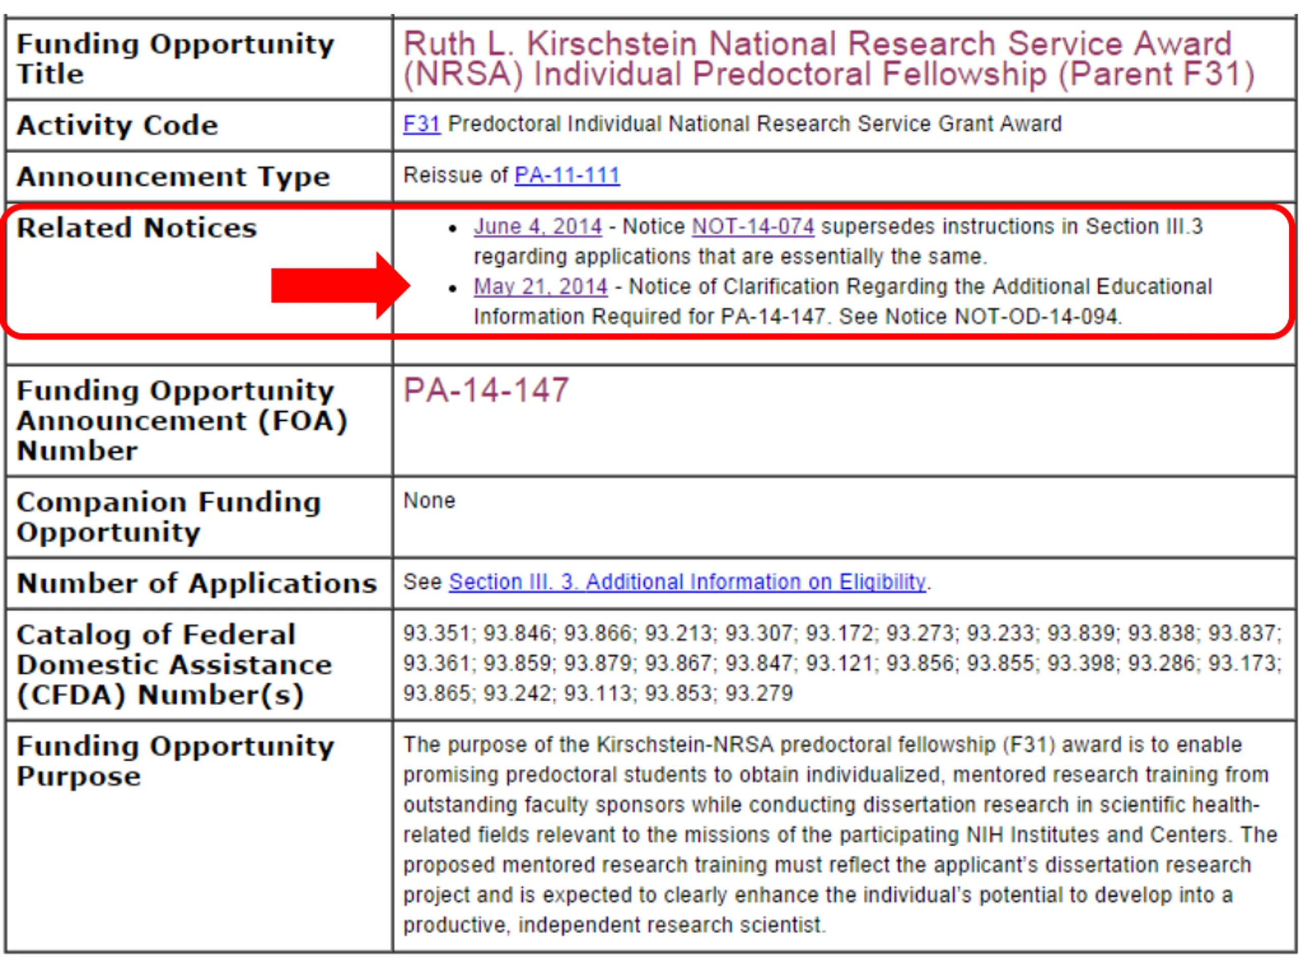Click the 'None' companion funding value
Image resolution: width=1303 pixels, height=977 pixels.
pos(429,501)
